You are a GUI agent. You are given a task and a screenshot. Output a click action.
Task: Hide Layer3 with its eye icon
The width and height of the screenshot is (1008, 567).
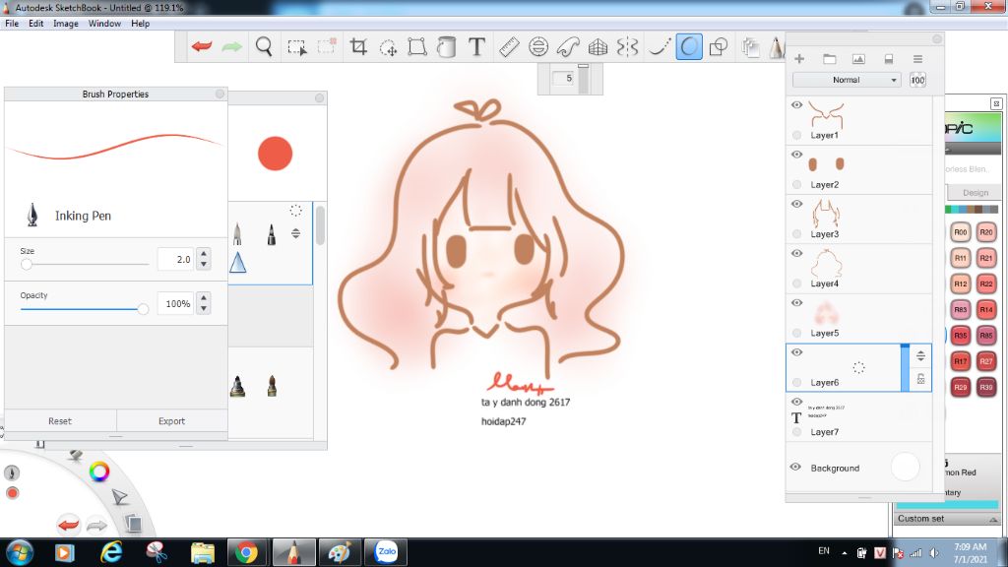(796, 204)
